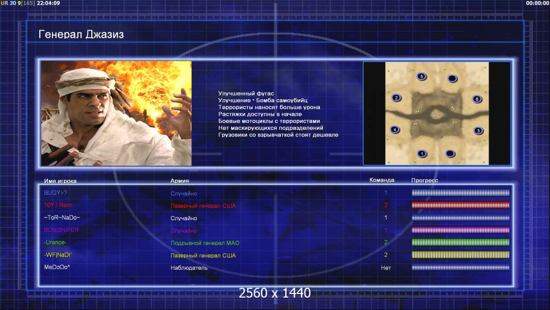The height and width of the screenshot is (310, 550).
Task: Click 'Случайно' army in the ~ToR~NaDo~ row
Action: click(184, 219)
